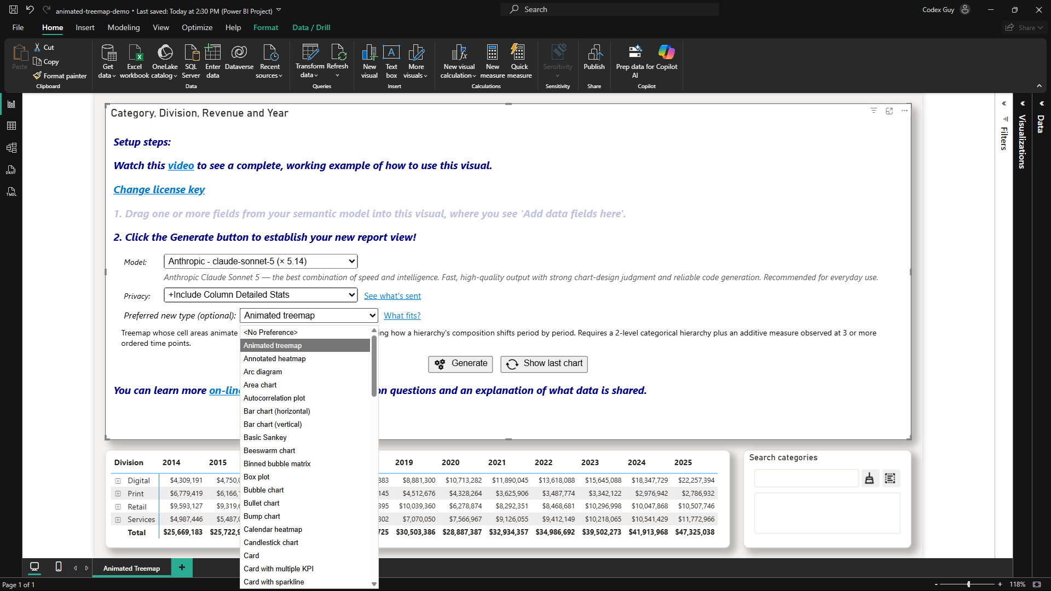This screenshot has width=1051, height=591.
Task: Click See what's sent link
Action: coord(392,296)
